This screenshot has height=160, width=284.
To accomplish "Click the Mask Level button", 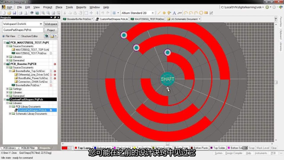I will (x=263, y=148).
